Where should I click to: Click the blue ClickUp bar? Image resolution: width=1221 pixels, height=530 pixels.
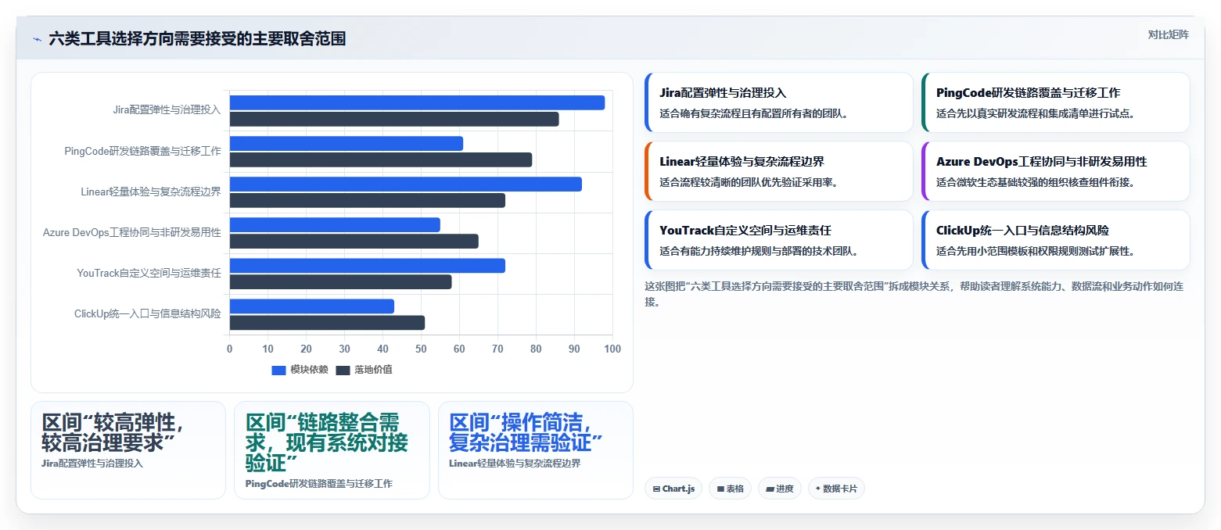coord(312,306)
